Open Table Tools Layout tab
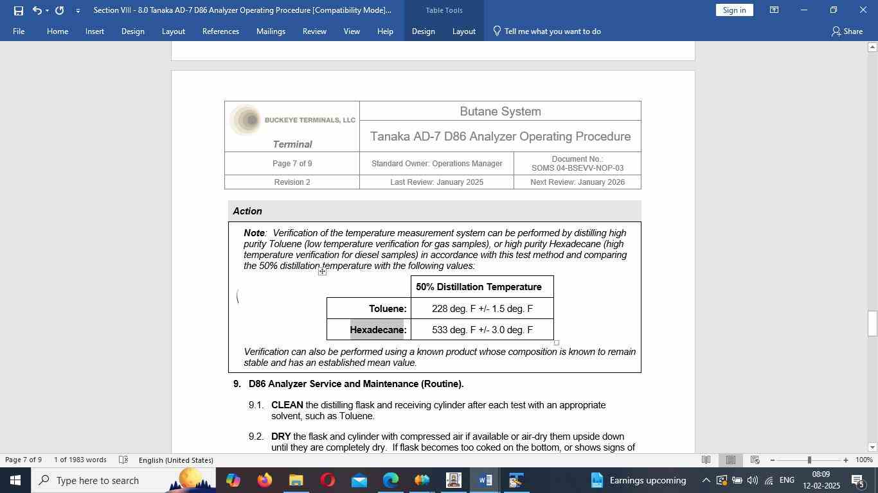The image size is (878, 493). click(x=463, y=31)
